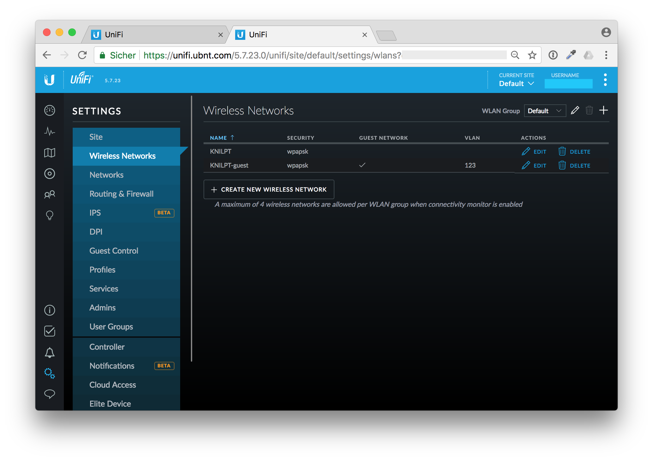Add a new WLAN group with plus icon
This screenshot has width=653, height=461.
(x=604, y=110)
